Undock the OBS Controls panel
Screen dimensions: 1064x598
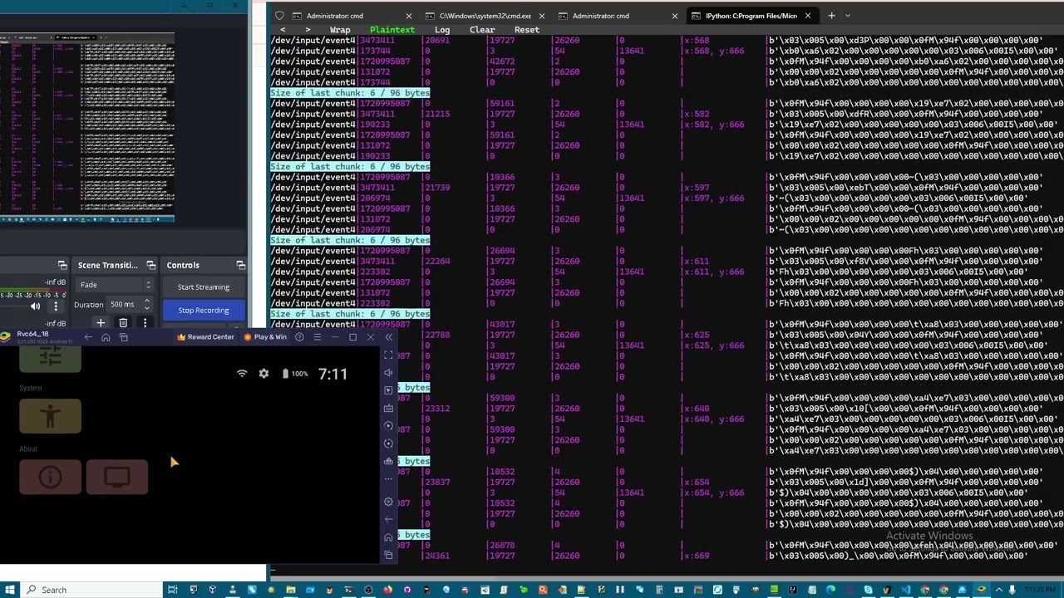click(x=241, y=265)
